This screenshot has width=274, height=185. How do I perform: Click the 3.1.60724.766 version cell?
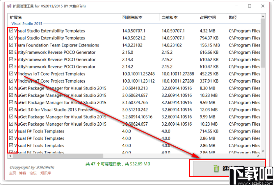(x=135, y=102)
